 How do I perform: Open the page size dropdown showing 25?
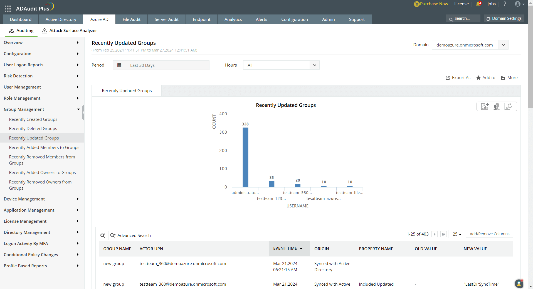click(456, 234)
